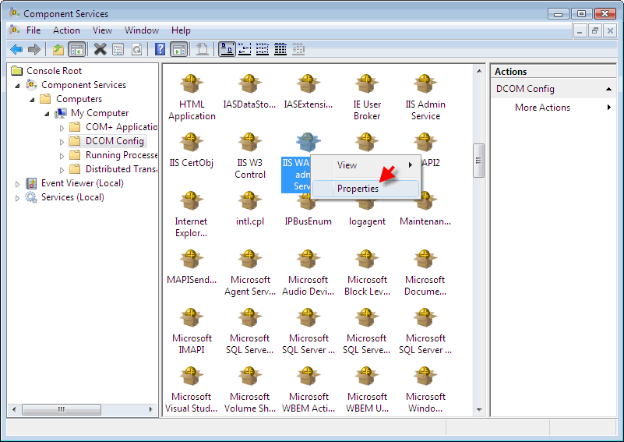The height and width of the screenshot is (442, 624).
Task: Collapse the DCOM Config actions section
Action: (608, 89)
